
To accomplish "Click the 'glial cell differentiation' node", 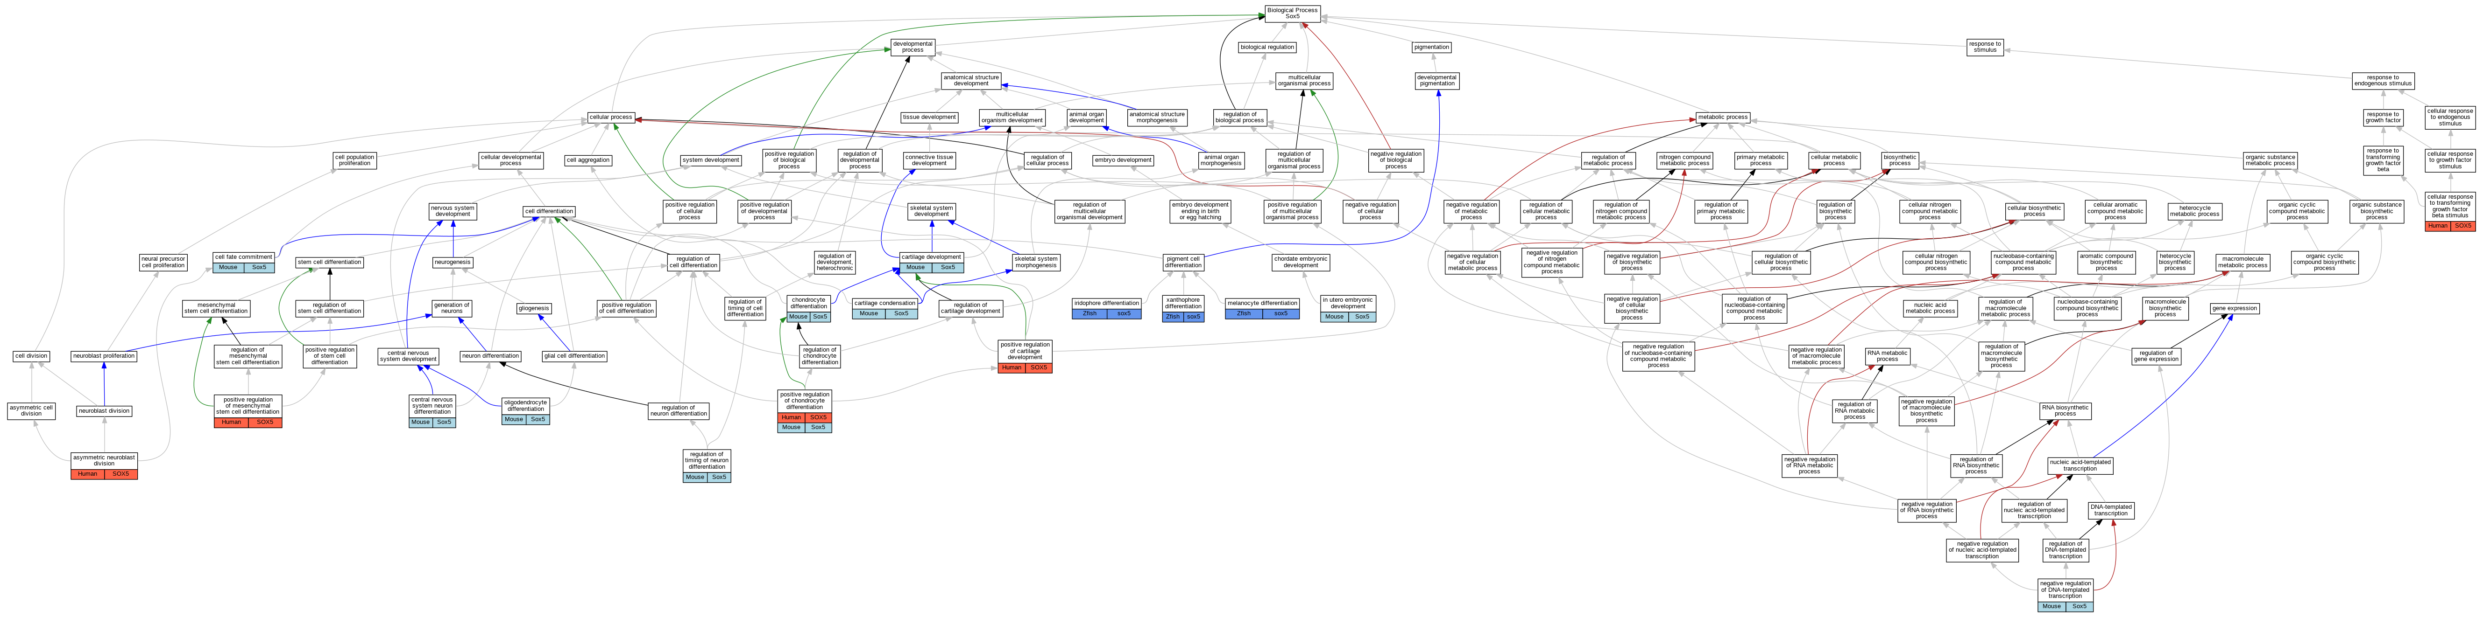I will (x=574, y=356).
